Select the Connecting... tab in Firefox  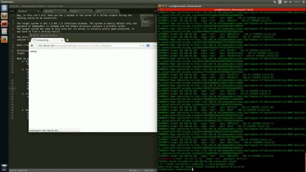pyautogui.click(x=47, y=40)
